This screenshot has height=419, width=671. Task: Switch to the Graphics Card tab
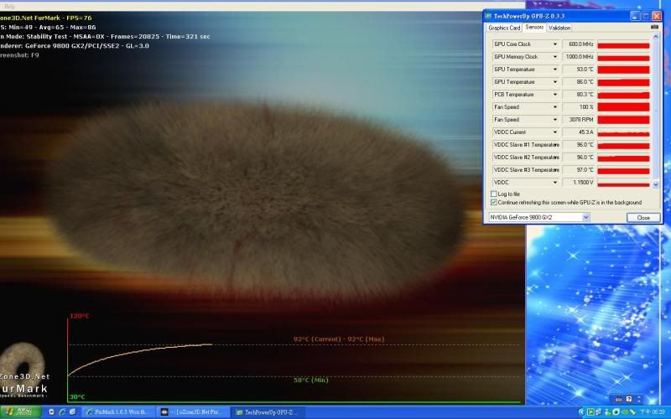pos(504,28)
